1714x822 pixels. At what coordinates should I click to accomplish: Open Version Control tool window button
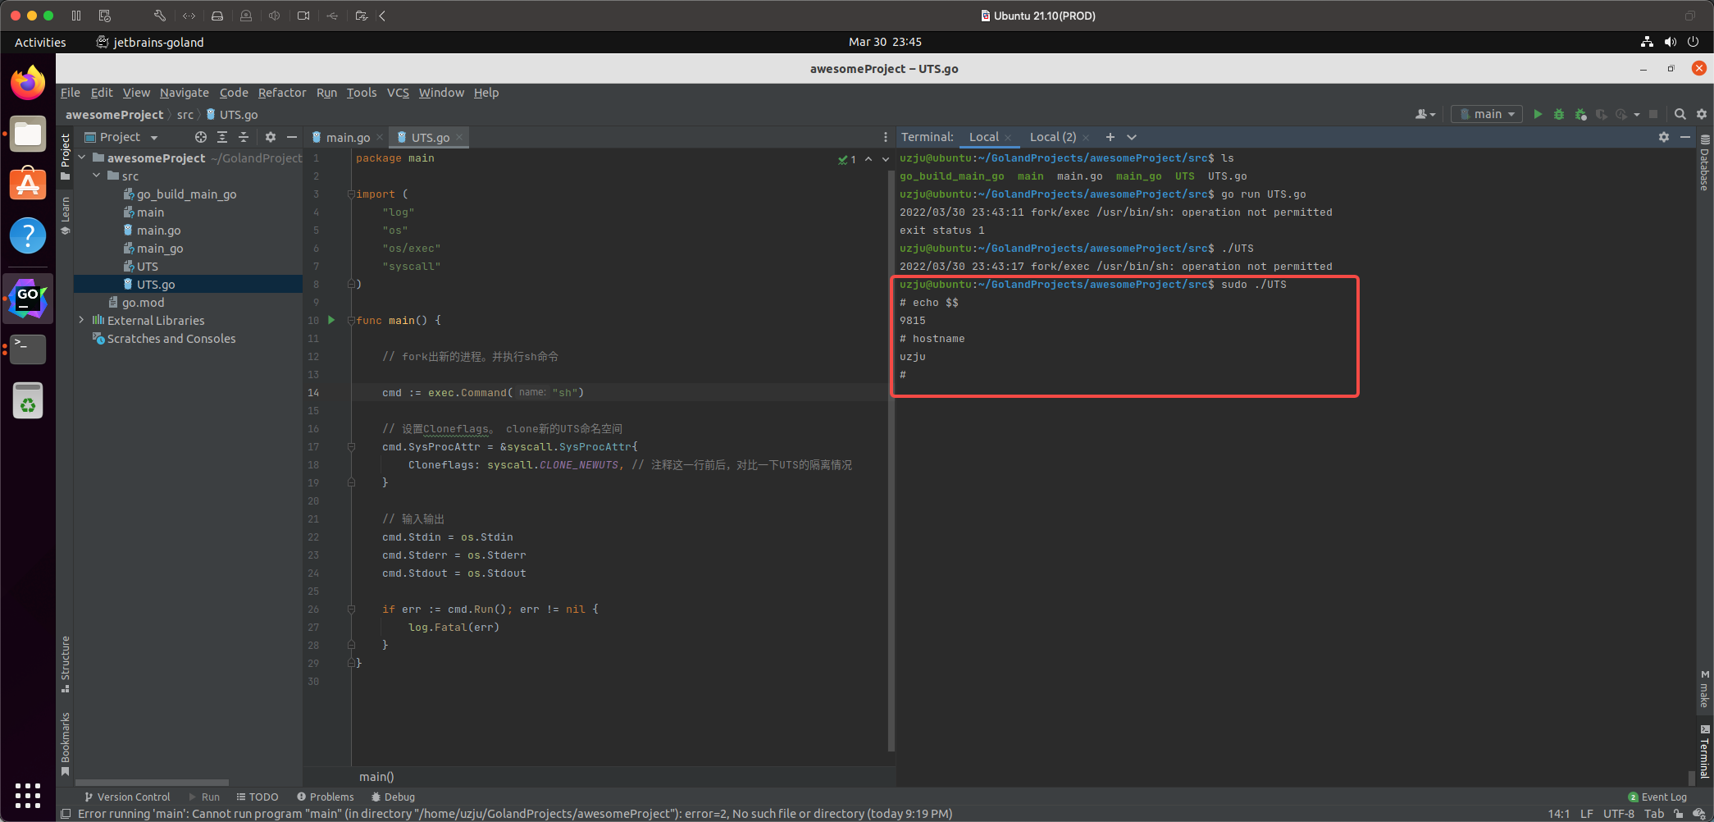pos(127,797)
